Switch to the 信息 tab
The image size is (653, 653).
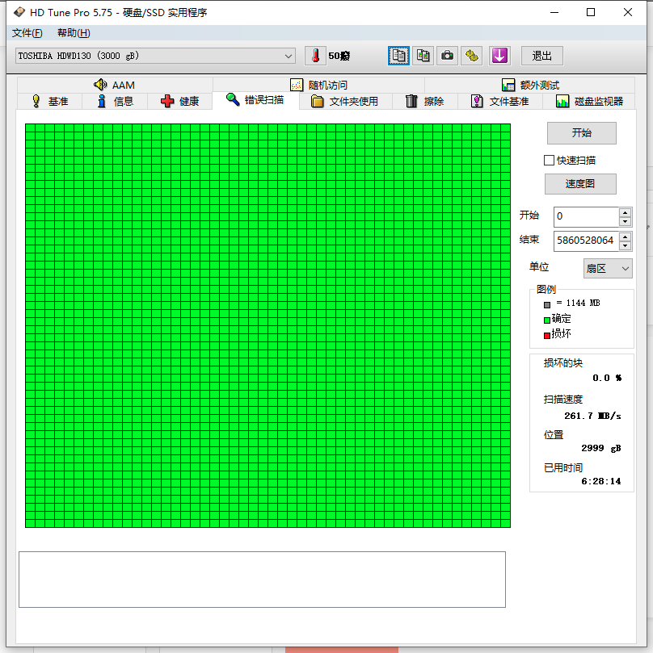pyautogui.click(x=115, y=101)
